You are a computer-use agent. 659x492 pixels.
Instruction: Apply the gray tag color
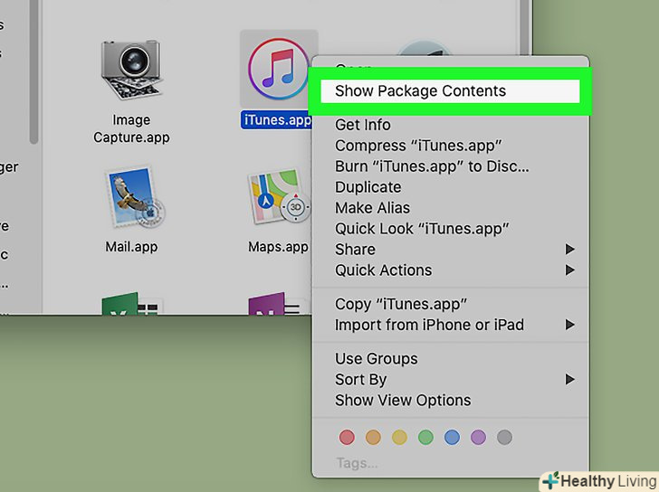coord(504,438)
